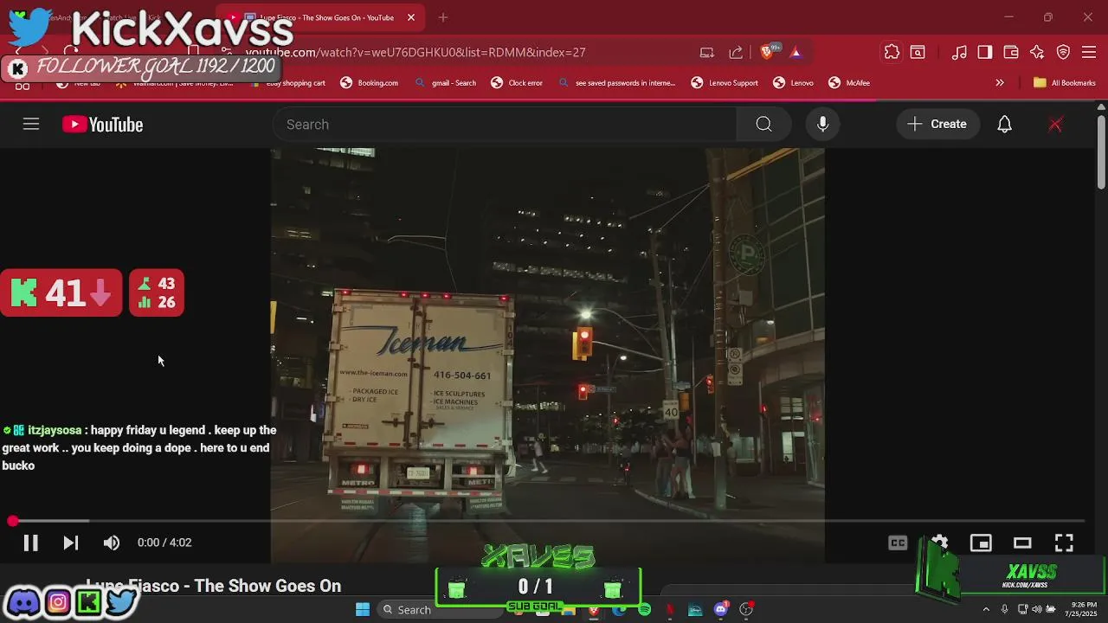Screen dimensions: 1108x623
Task: Open the system tray volume icon
Action: (x=1037, y=609)
